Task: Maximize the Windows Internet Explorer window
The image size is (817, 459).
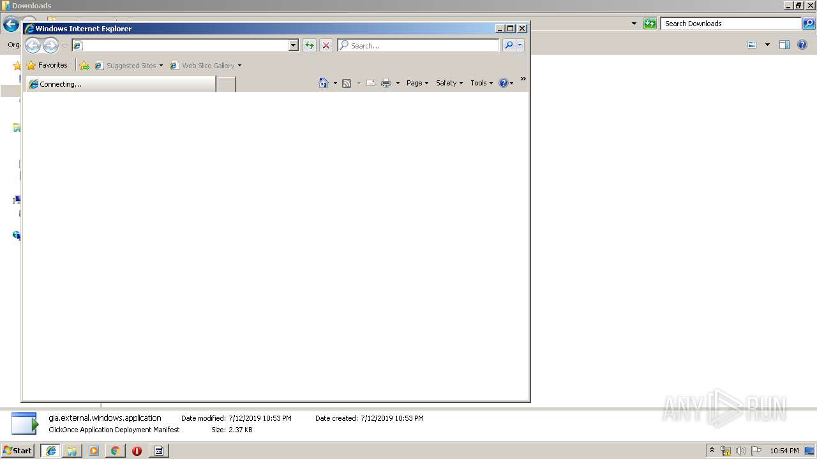Action: pos(510,28)
